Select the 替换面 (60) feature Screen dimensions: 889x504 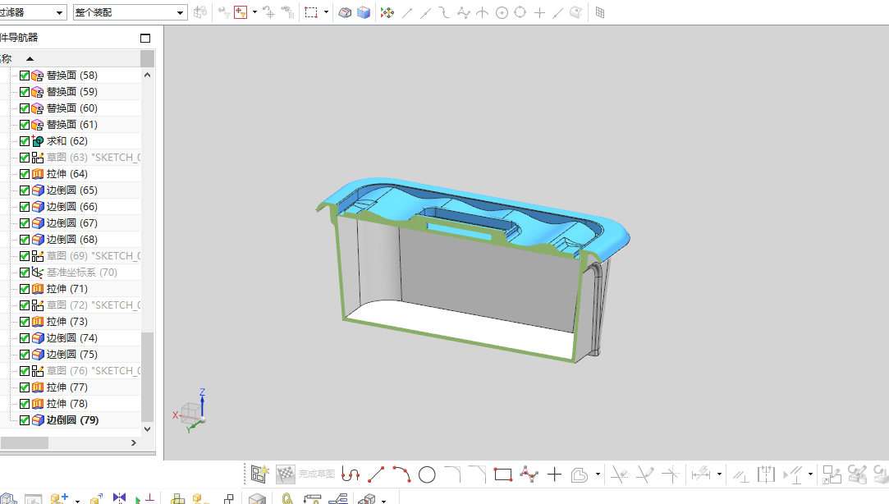pyautogui.click(x=71, y=108)
